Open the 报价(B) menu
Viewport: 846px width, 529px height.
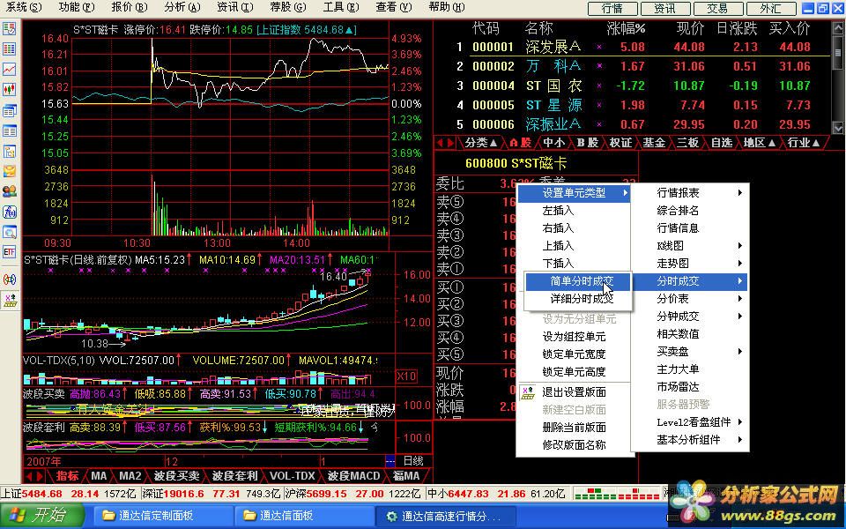(x=129, y=7)
